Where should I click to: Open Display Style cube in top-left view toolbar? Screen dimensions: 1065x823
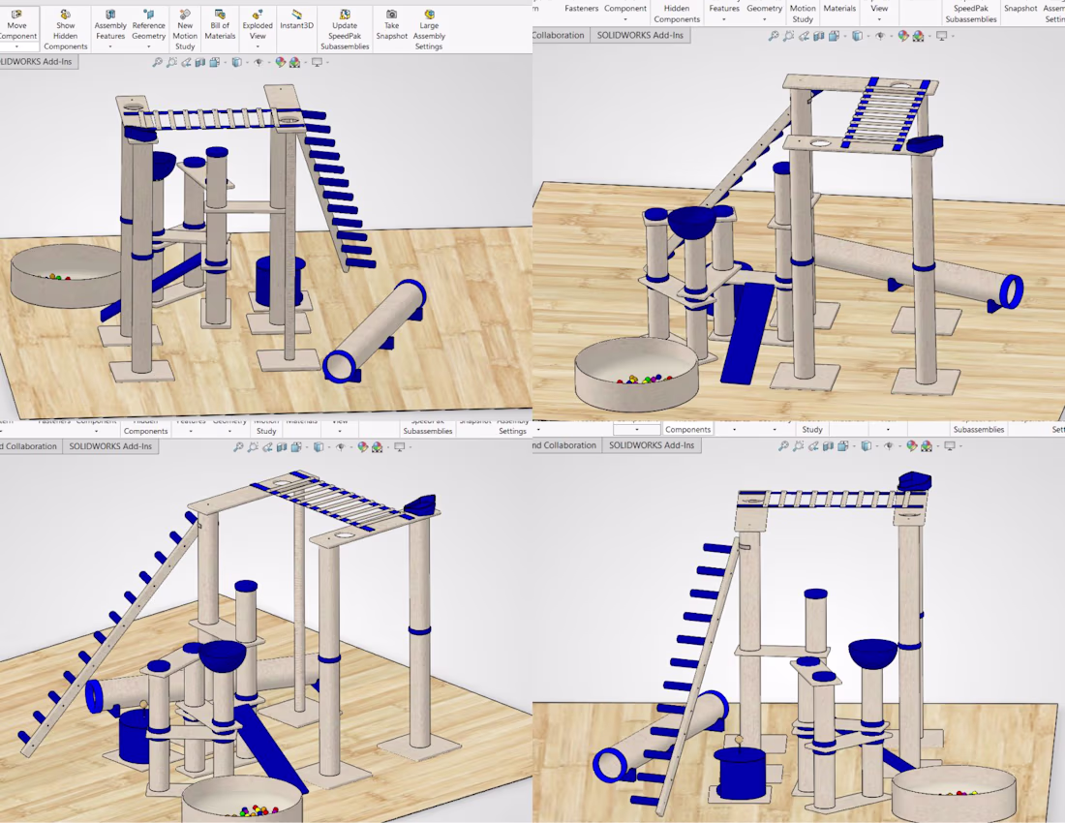[235, 63]
